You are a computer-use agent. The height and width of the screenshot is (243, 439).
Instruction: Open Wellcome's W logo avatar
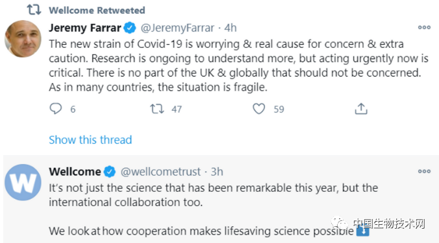point(23,182)
